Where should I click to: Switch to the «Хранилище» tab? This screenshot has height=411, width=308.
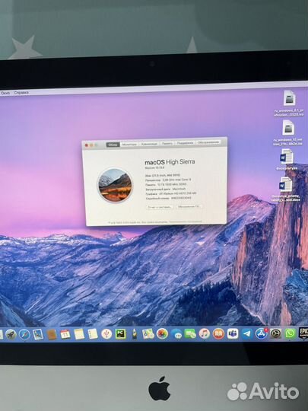(x=149, y=144)
